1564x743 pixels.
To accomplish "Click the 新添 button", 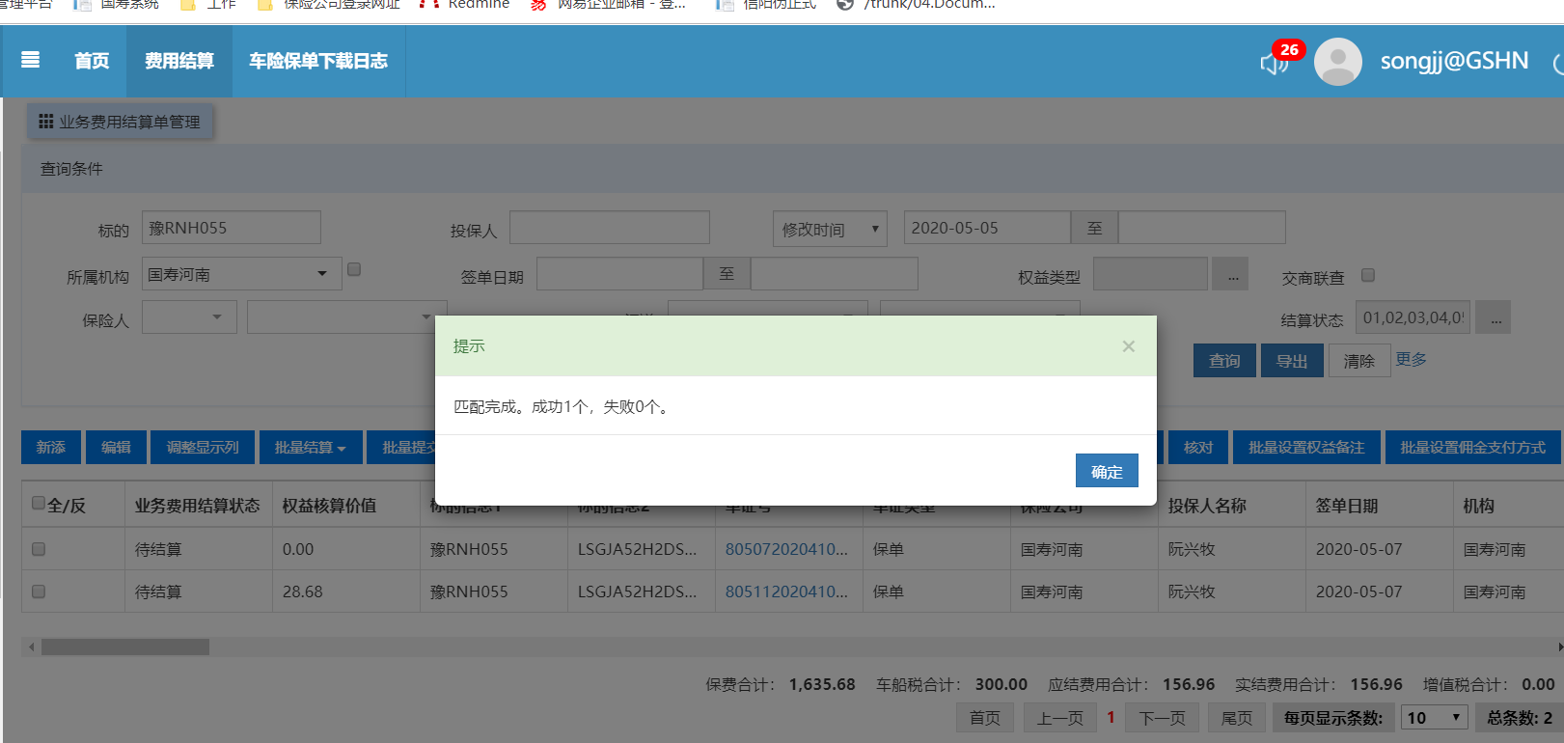I will point(51,448).
